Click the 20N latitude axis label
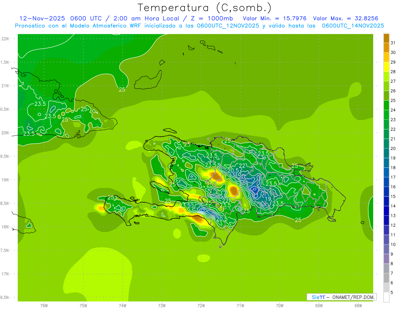The height and width of the screenshot is (310, 402). click(x=5, y=133)
